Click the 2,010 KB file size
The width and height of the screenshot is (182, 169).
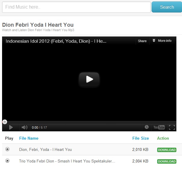[140, 149]
